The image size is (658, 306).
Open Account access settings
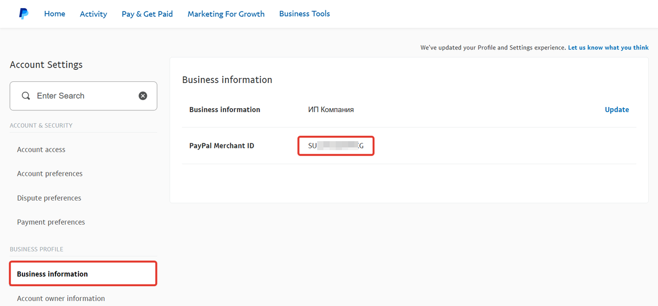[x=41, y=149]
